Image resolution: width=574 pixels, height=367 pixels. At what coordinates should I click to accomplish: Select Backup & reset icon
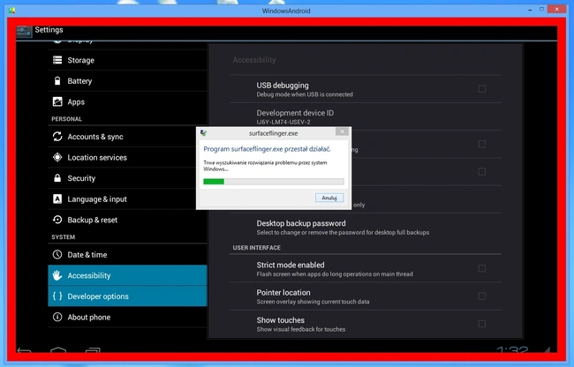pyautogui.click(x=57, y=220)
